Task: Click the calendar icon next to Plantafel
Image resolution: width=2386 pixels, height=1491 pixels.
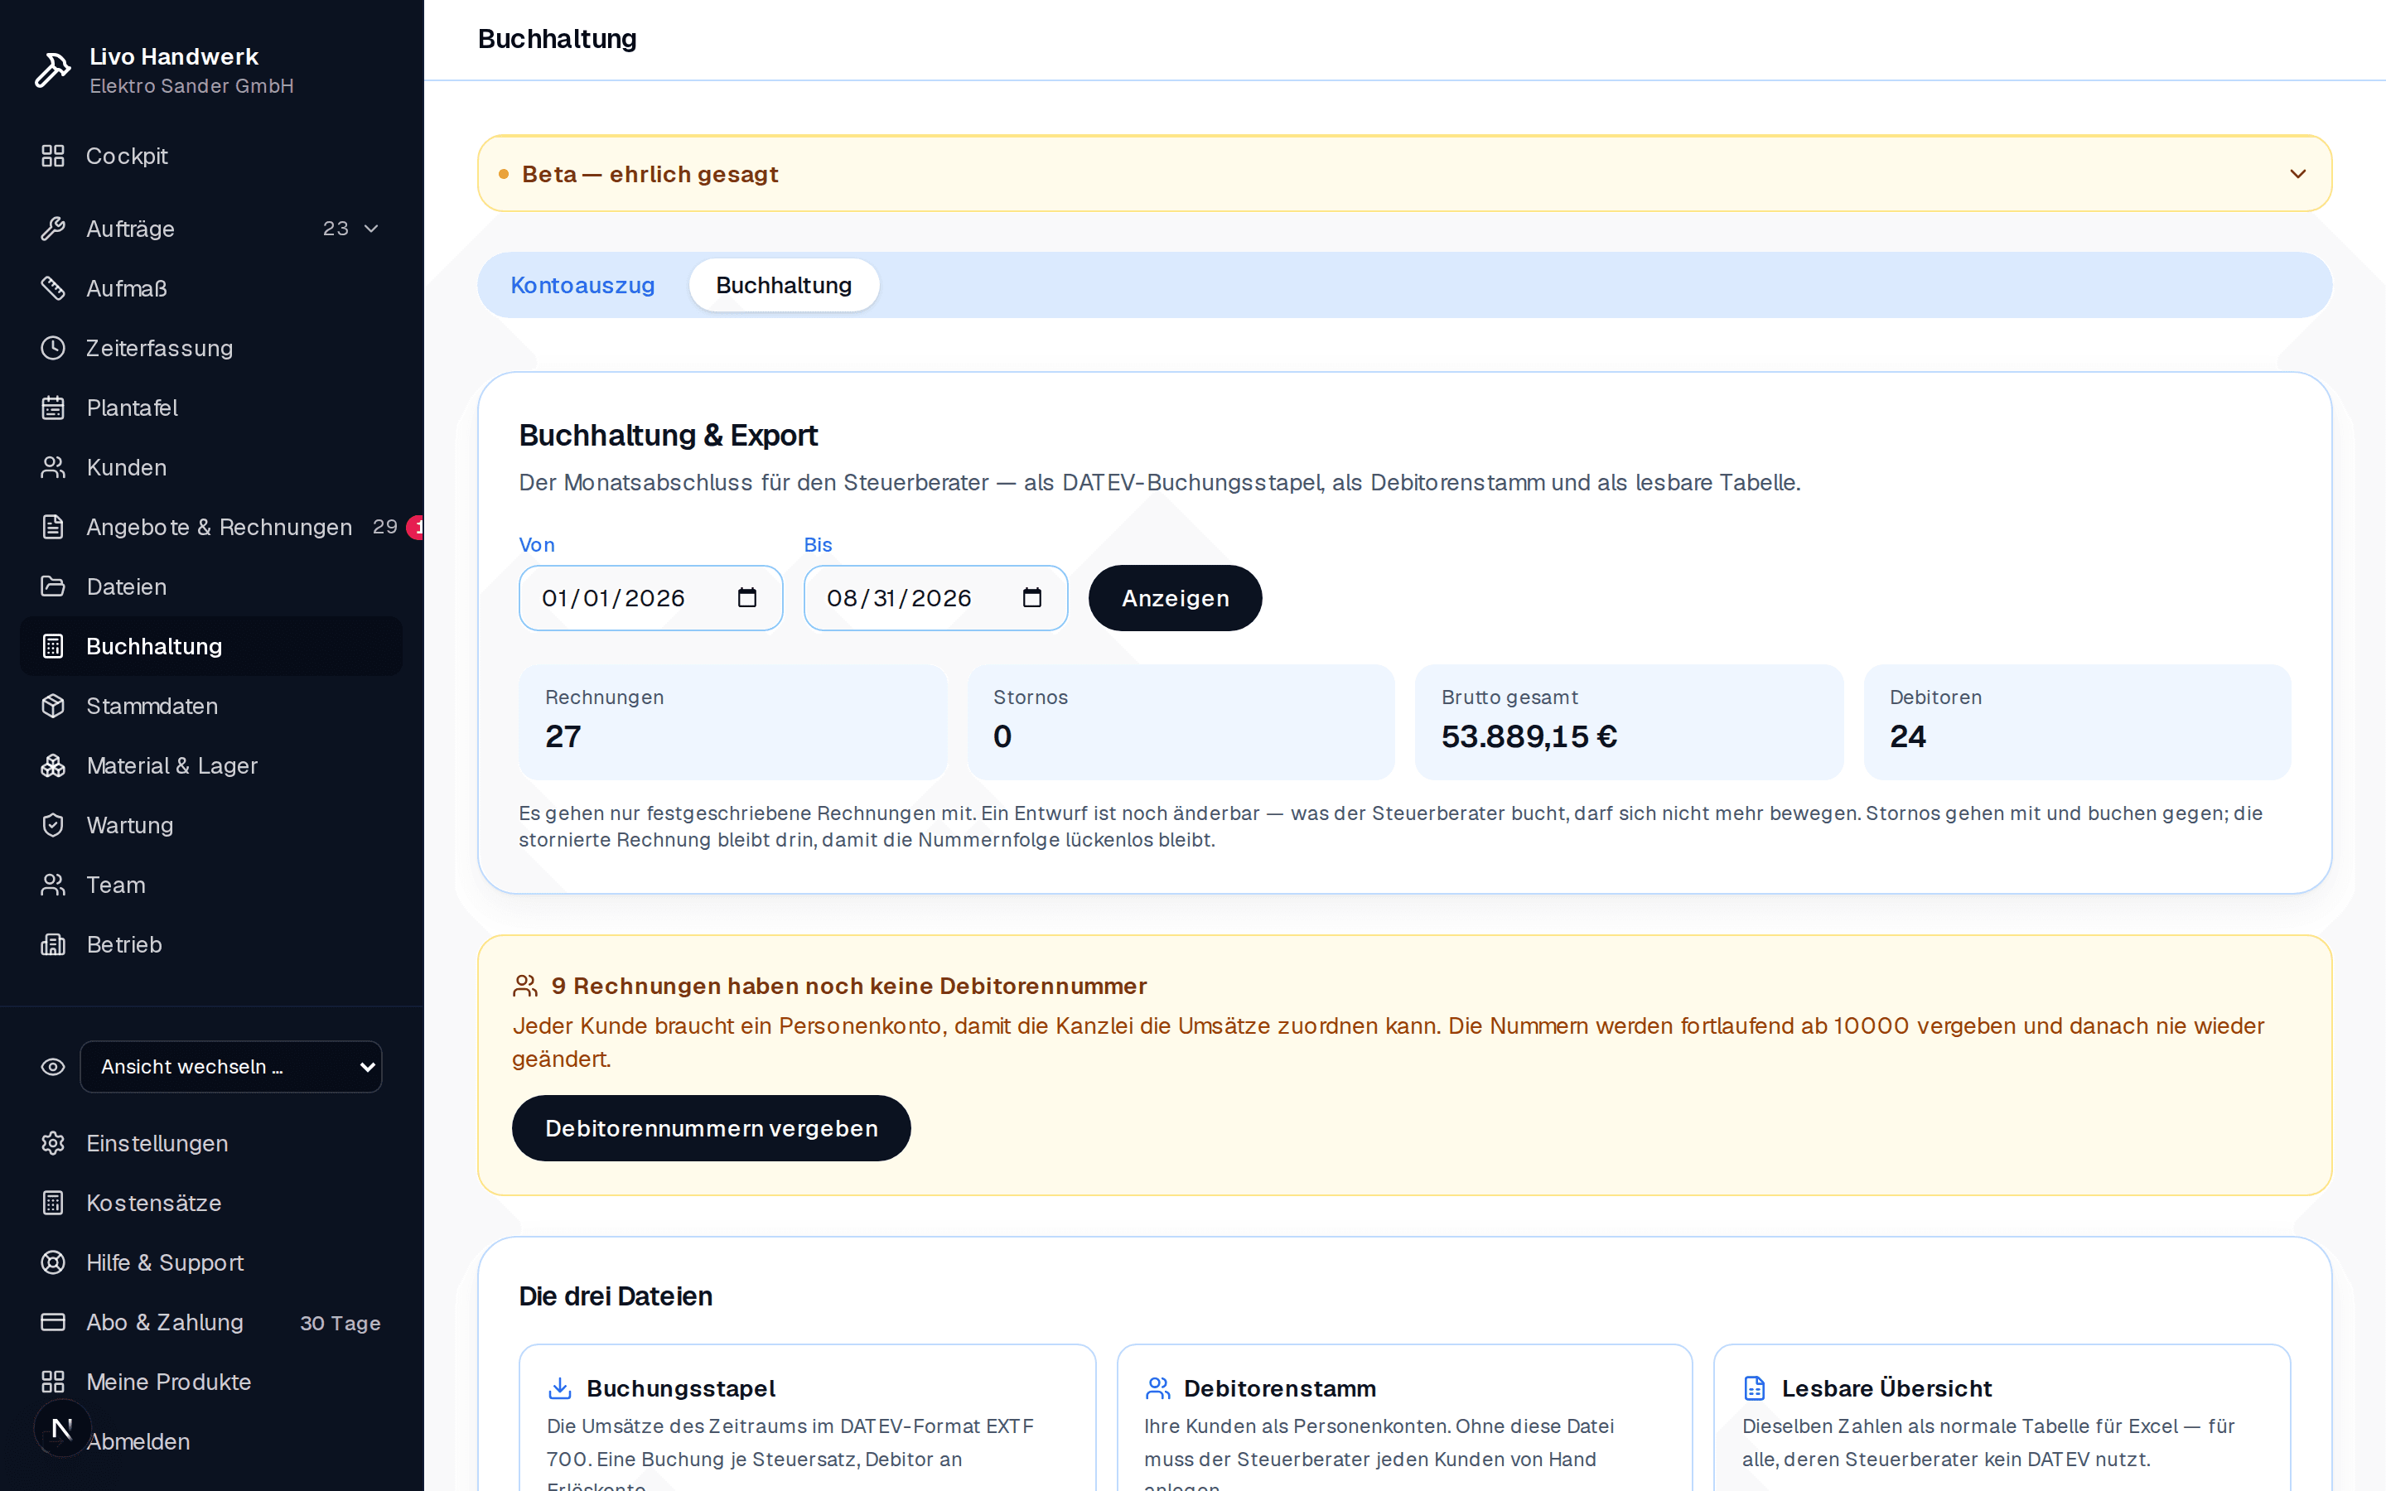Action: click(x=53, y=408)
